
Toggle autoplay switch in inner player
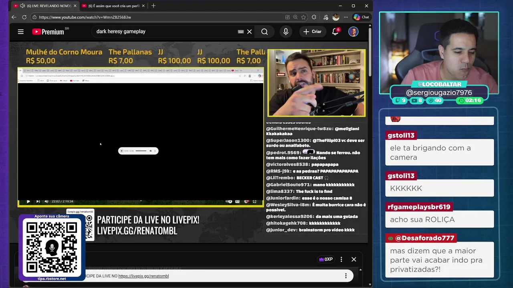(x=229, y=202)
